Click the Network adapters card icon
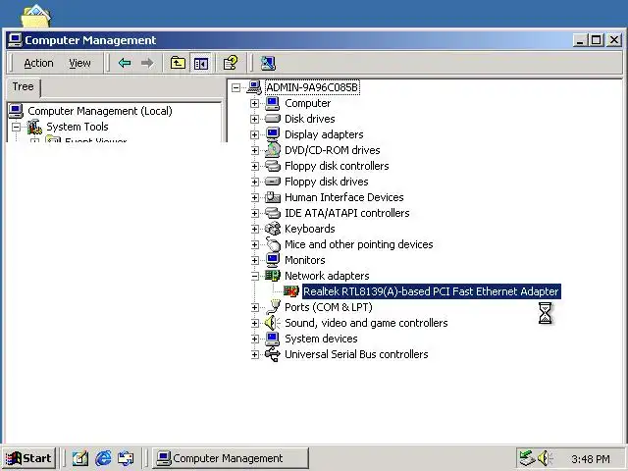The height and width of the screenshot is (471, 628). [x=273, y=276]
